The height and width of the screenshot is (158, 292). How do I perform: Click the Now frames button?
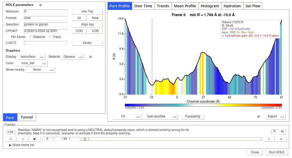pyautogui.click(x=95, y=18)
